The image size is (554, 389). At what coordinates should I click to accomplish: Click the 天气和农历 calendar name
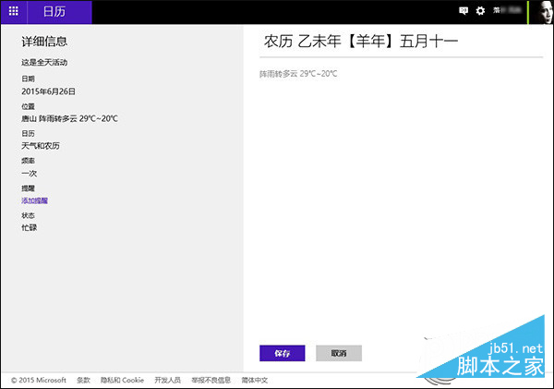42,146
